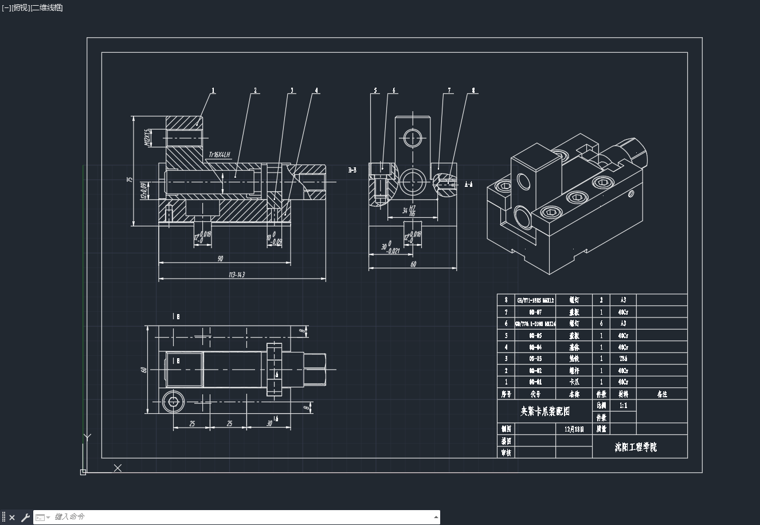760x525 pixels.
Task: Select the 08-05 part code cell
Action: (535, 335)
